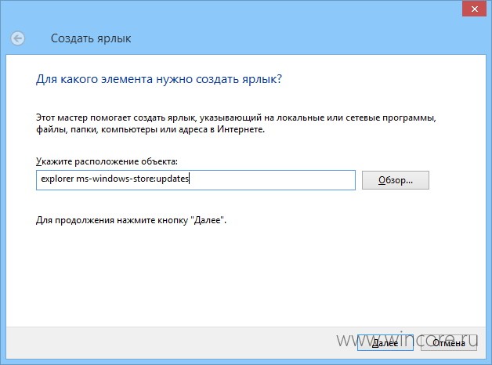Click the heading 'Для какого элемента нужно создать ярлык?'
This screenshot has width=492, height=365.
(159, 79)
